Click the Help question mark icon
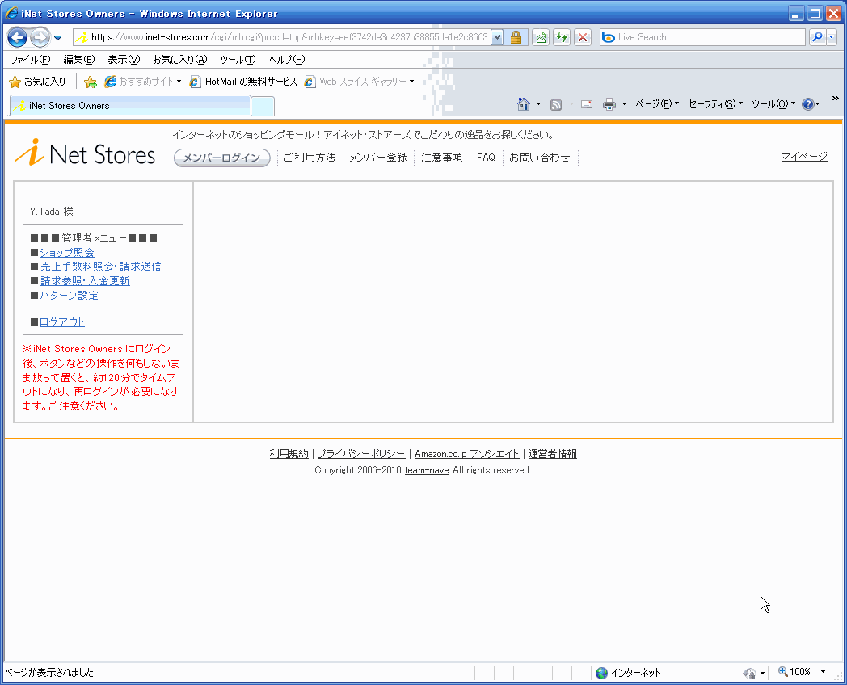Image resolution: width=847 pixels, height=685 pixels. (807, 104)
